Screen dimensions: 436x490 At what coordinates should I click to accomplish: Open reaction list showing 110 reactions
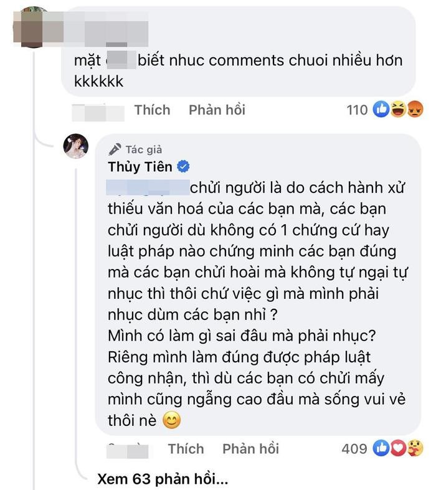click(358, 110)
